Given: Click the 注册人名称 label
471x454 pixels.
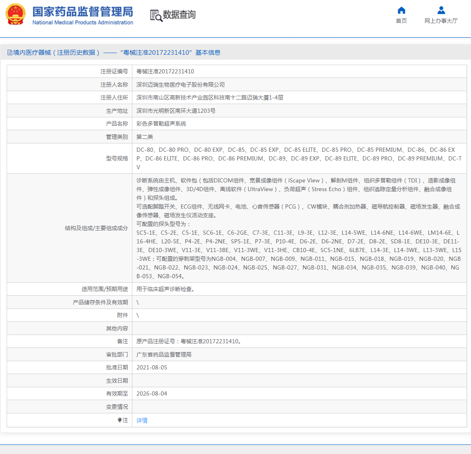Looking at the screenshot, I should point(114,85).
